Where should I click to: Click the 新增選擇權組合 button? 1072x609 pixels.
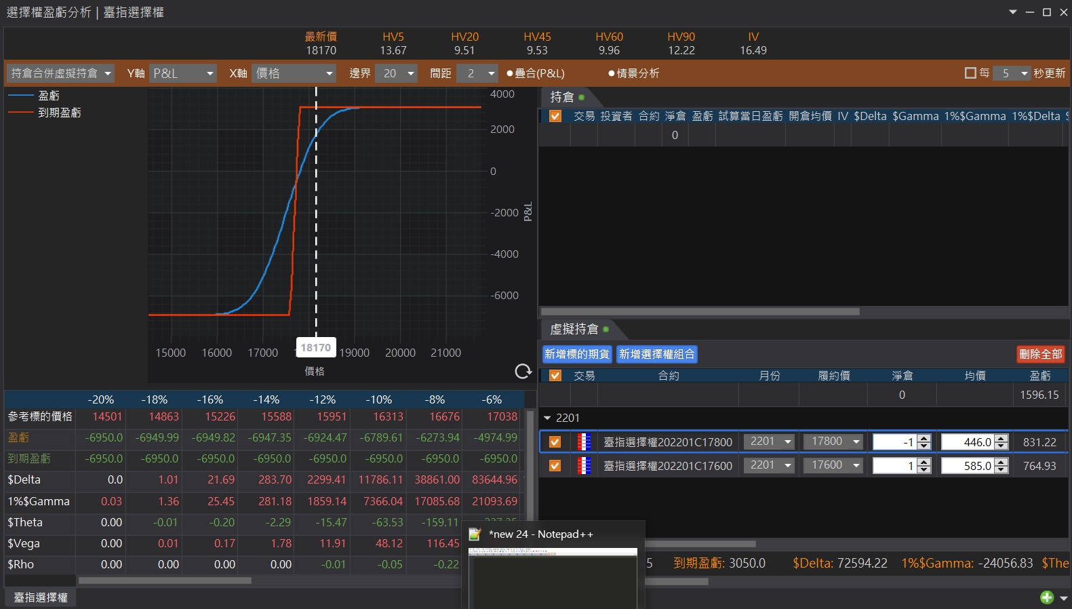(x=657, y=354)
